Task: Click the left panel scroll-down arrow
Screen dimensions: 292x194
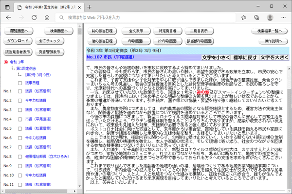Action: (x=80, y=186)
